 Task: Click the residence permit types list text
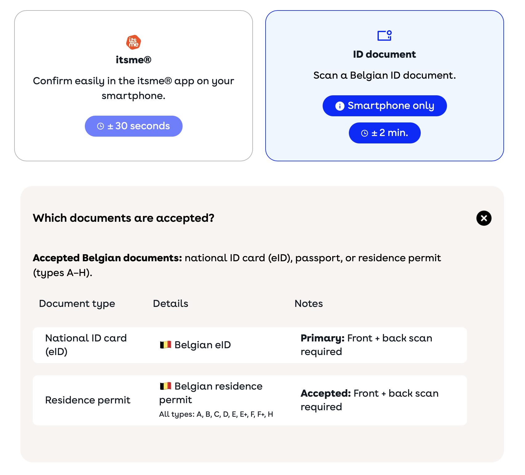pos(216,414)
